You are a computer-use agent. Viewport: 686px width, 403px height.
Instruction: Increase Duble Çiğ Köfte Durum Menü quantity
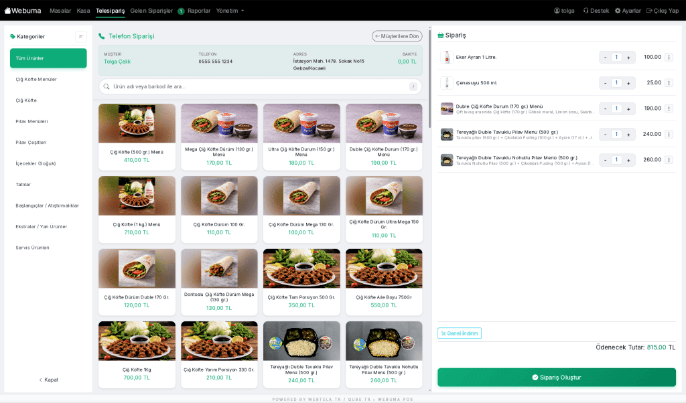coord(628,108)
